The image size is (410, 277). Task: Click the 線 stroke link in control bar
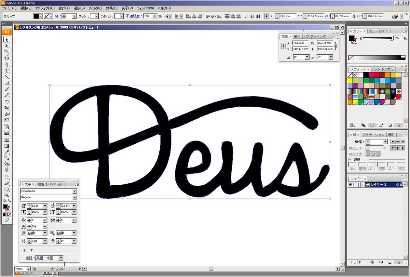tap(58, 16)
